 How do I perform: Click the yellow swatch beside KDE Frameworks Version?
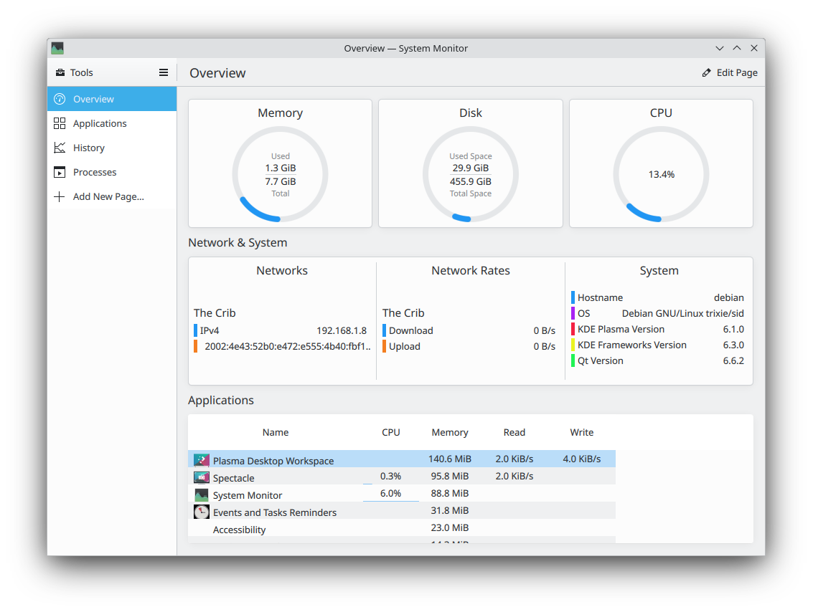[573, 345]
